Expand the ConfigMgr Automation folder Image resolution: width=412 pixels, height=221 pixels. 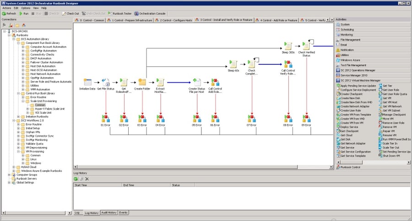tap(23, 51)
